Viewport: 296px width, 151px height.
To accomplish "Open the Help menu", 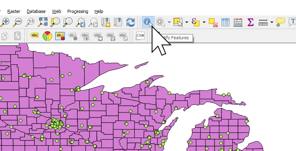I will pyautogui.click(x=99, y=11).
